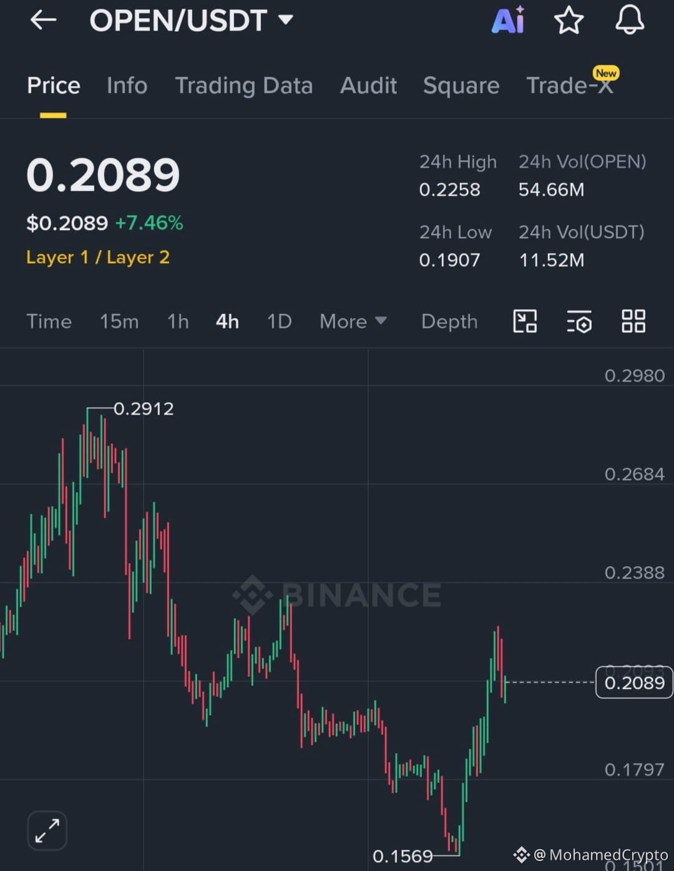Open the Square tab
Image resolution: width=674 pixels, height=871 pixels.
[x=461, y=86]
